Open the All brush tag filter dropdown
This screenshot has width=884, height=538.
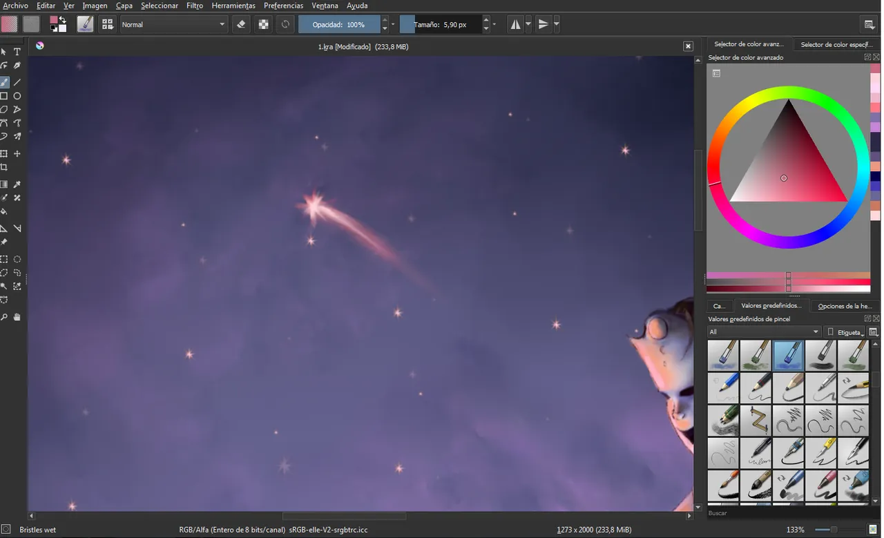764,332
